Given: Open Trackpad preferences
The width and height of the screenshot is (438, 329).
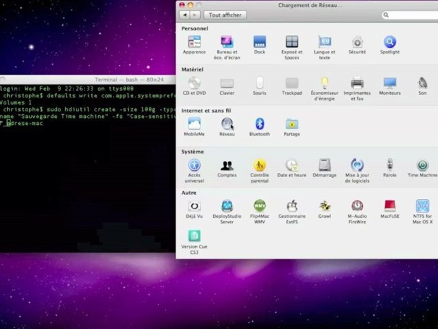Looking at the screenshot, I should [292, 86].
